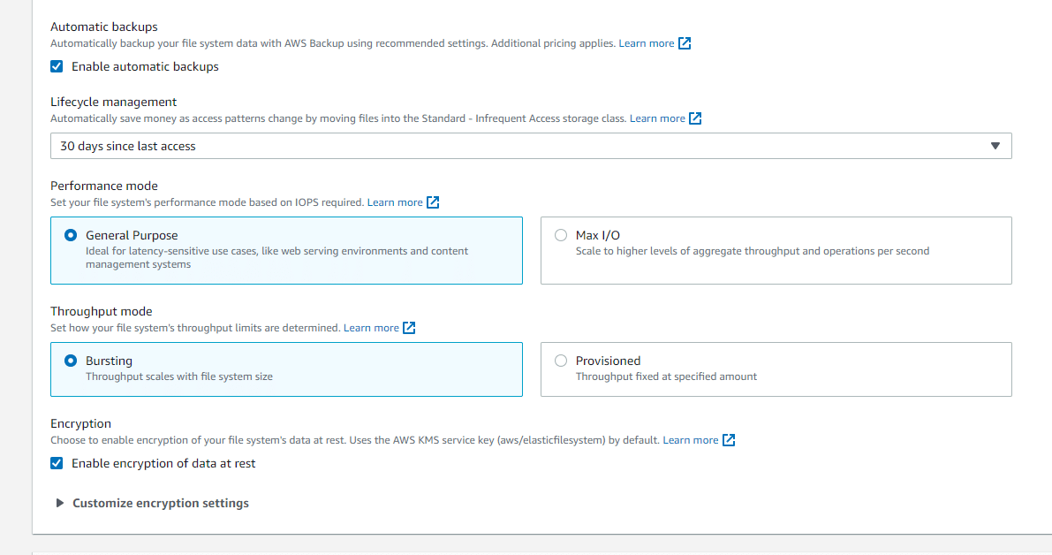The image size is (1052, 555).
Task: Click the Customize encryption settings label
Action: tap(161, 503)
